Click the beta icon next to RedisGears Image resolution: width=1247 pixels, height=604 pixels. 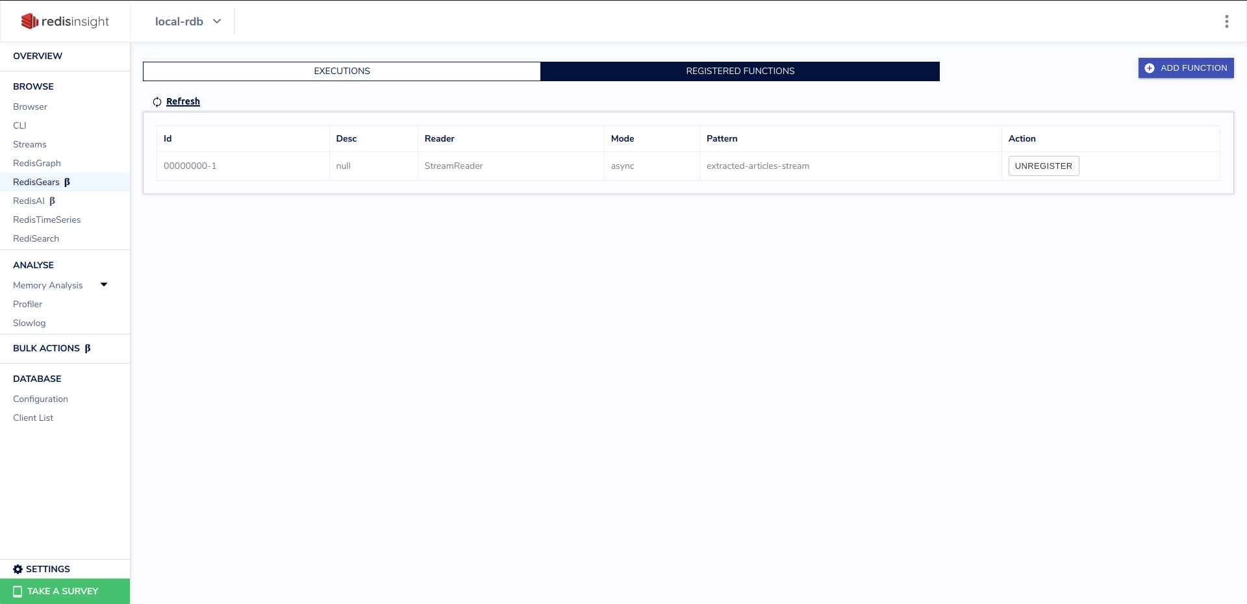point(67,182)
